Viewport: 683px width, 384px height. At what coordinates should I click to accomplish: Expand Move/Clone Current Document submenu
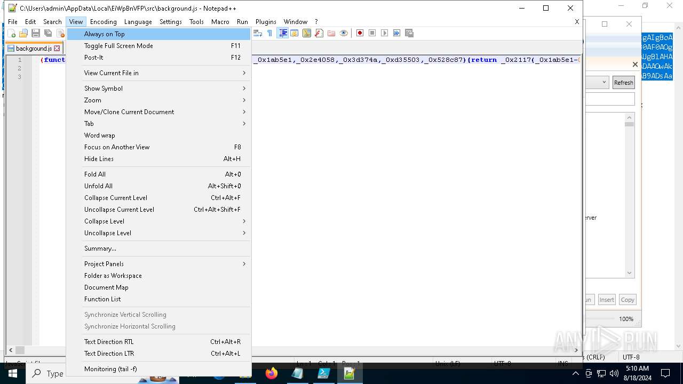158,112
